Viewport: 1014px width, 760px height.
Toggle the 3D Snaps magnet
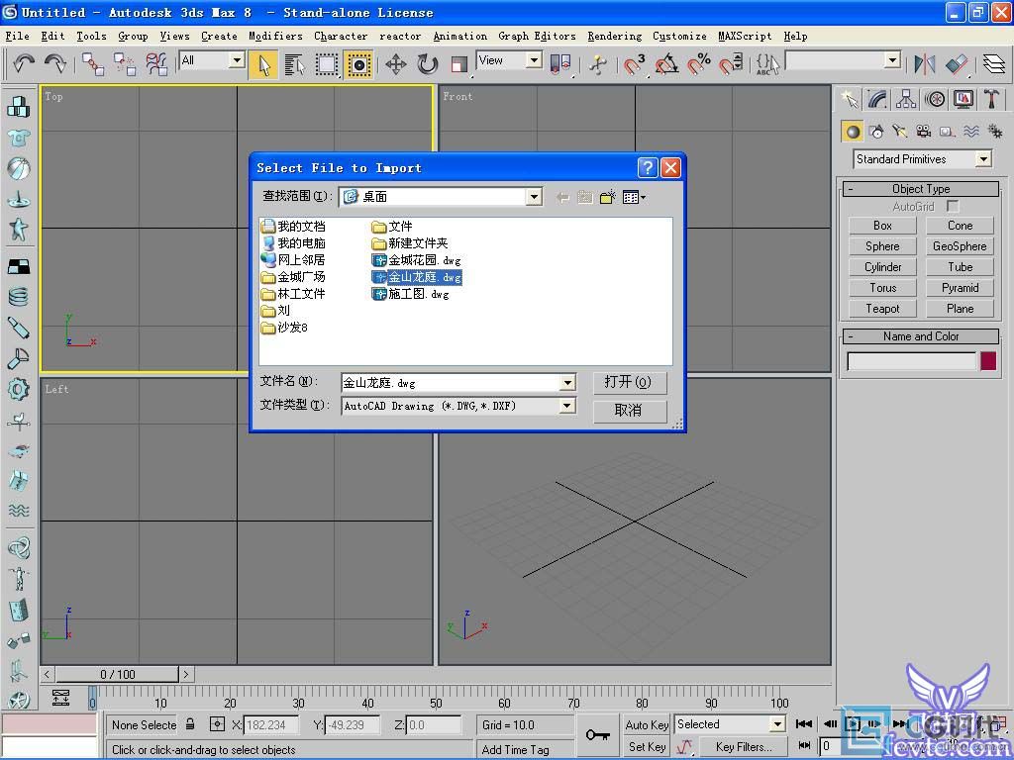click(x=634, y=64)
